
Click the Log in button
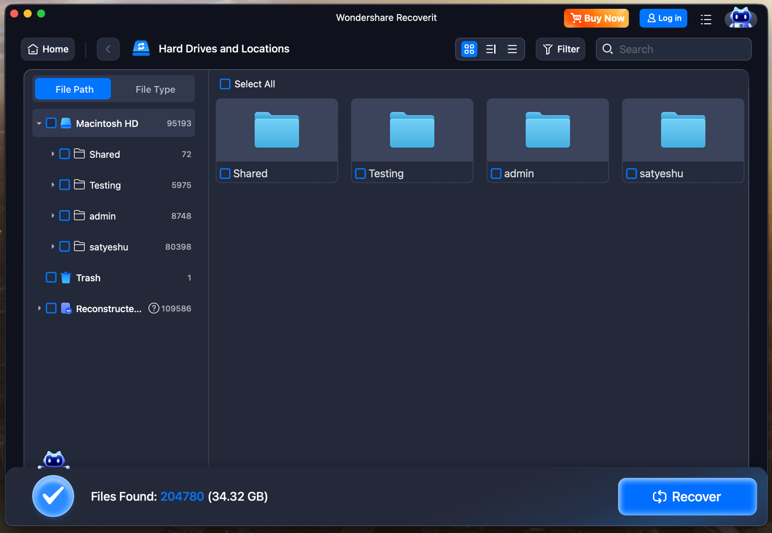point(663,18)
